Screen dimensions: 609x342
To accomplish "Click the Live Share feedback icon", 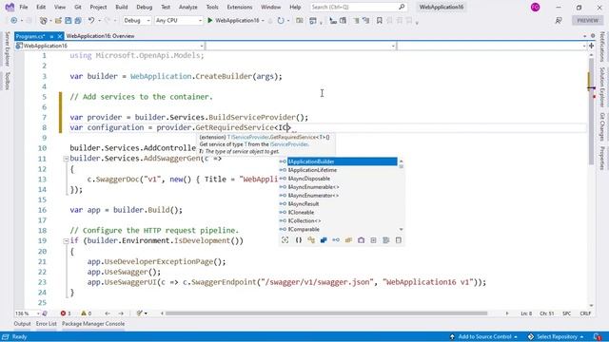I will (559, 20).
